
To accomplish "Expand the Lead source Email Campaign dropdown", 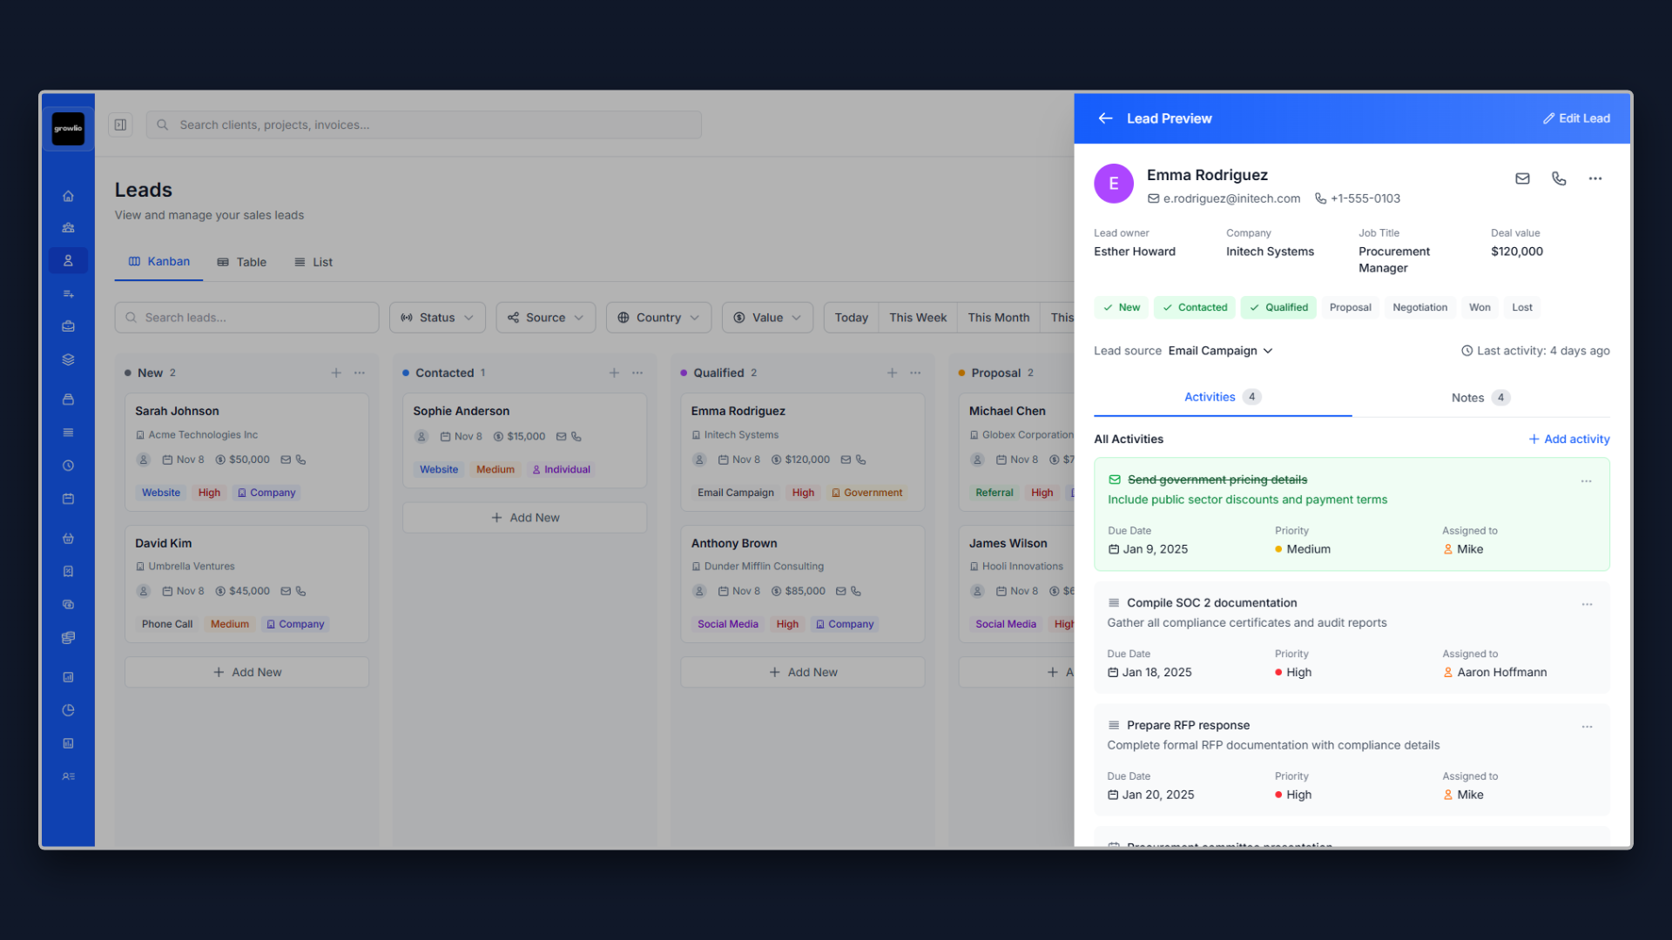I will click(x=1219, y=350).
